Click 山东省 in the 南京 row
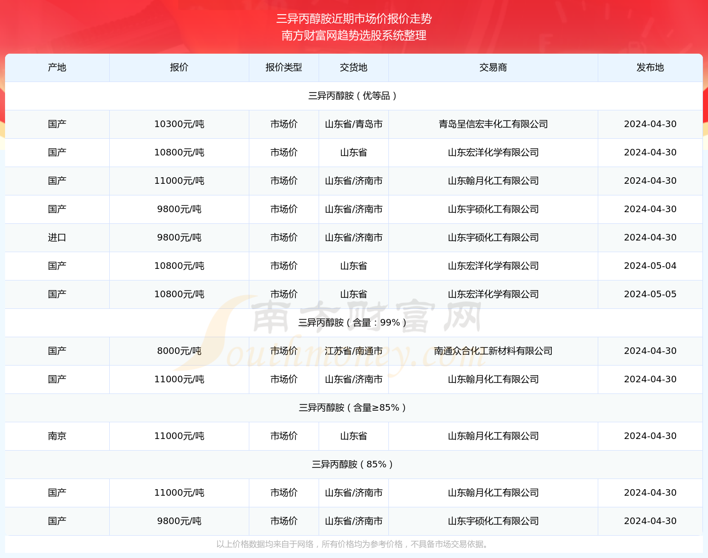Image resolution: width=708 pixels, height=558 pixels. click(x=353, y=436)
